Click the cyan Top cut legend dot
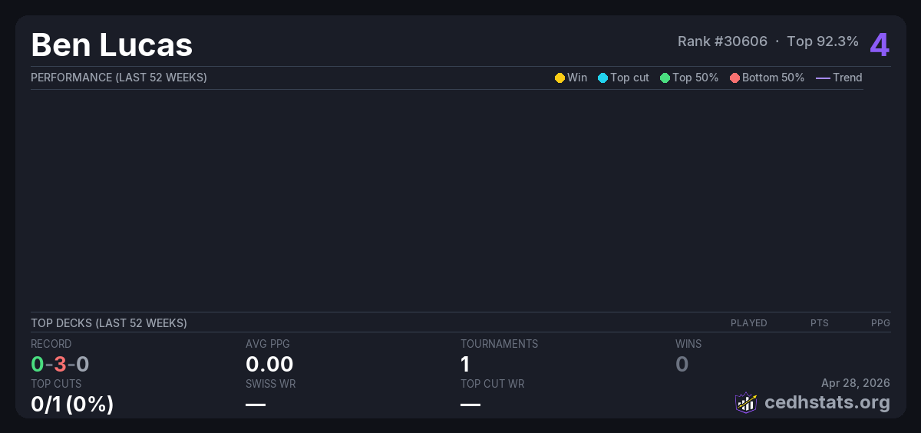This screenshot has width=921, height=433. (x=602, y=78)
